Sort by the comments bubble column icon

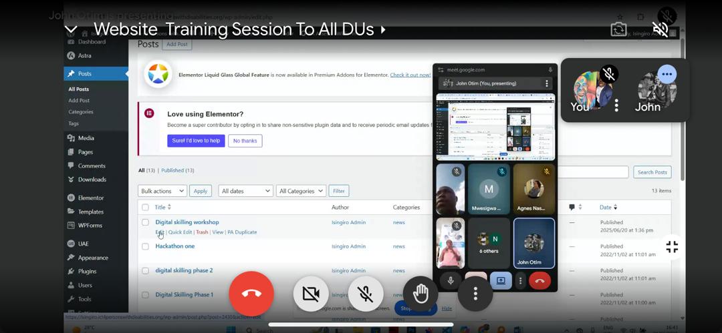click(x=575, y=208)
